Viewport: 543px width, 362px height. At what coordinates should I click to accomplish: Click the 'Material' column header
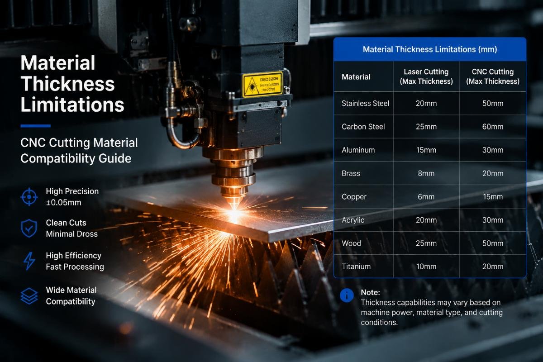coord(356,77)
